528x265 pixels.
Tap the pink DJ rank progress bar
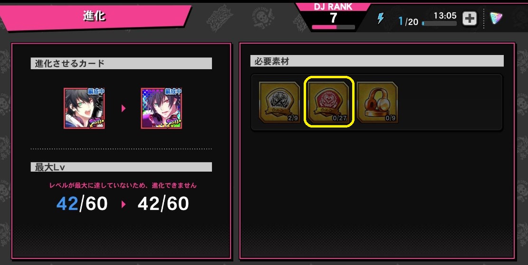(333, 27)
